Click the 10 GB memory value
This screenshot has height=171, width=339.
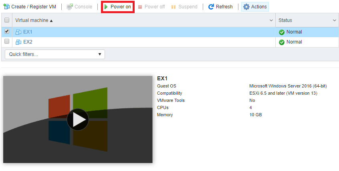[x=256, y=115]
